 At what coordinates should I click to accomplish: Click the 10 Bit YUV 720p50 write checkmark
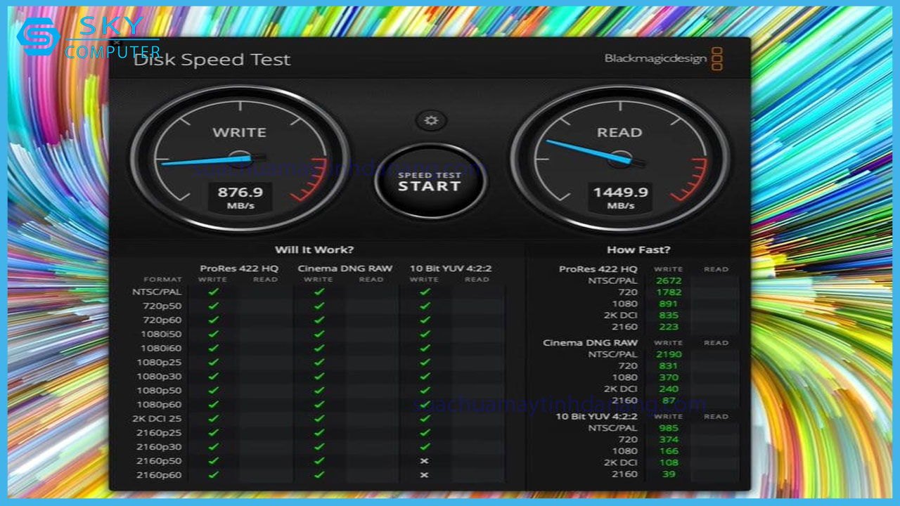tap(425, 306)
